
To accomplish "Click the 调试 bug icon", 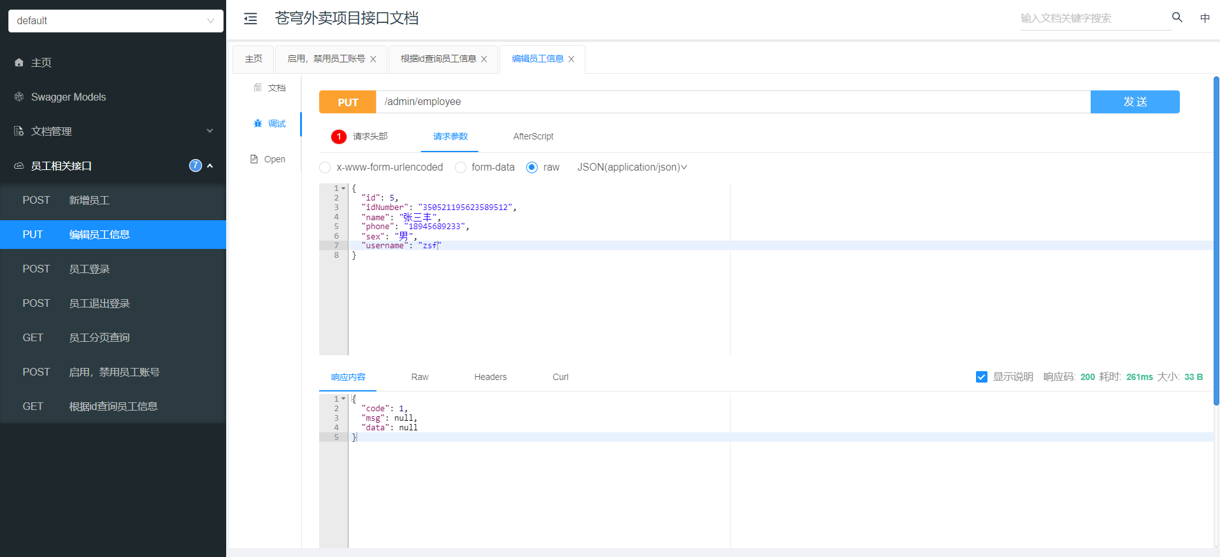I will click(257, 123).
